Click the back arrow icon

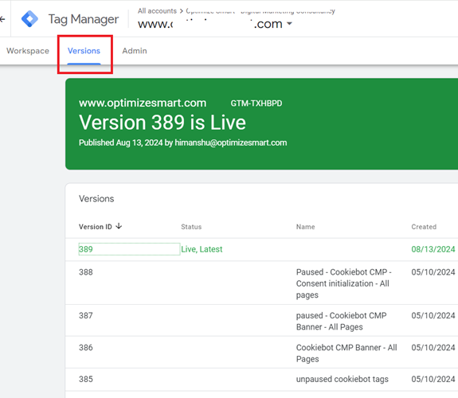2,19
